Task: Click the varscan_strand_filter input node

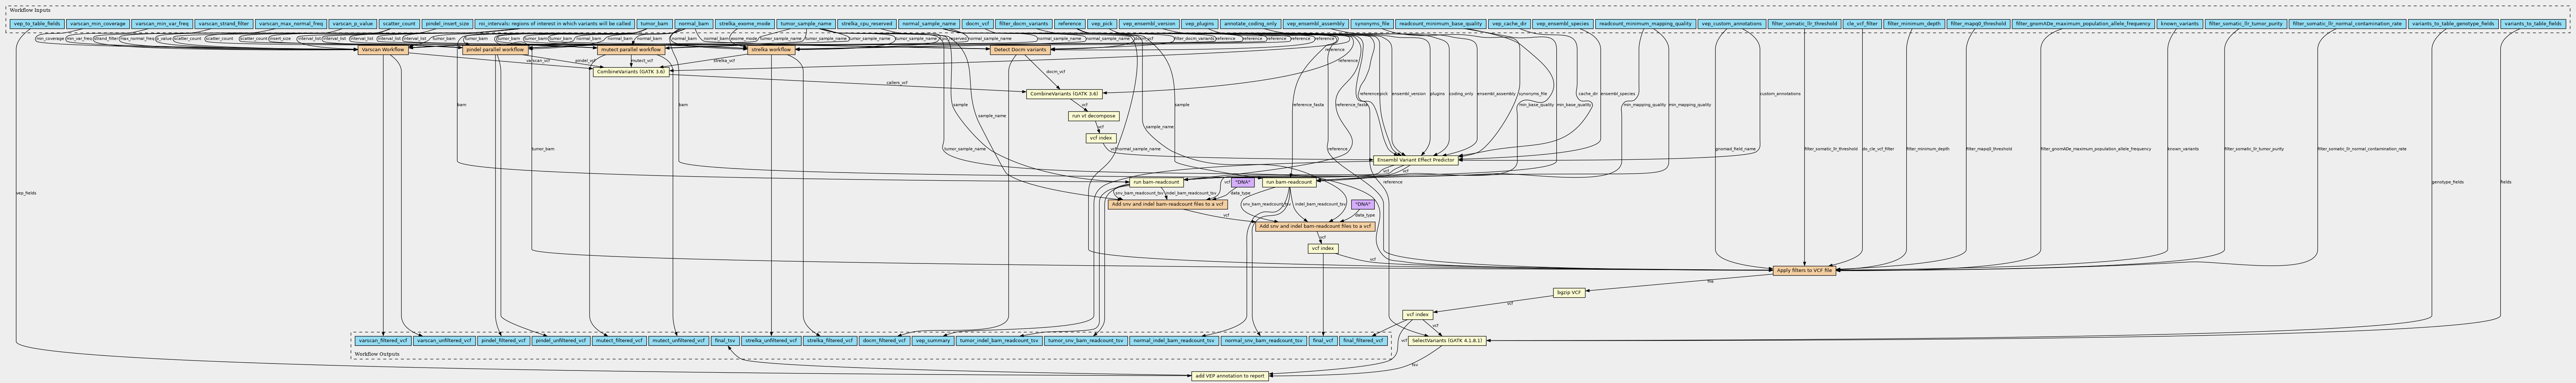Action: click(x=224, y=23)
